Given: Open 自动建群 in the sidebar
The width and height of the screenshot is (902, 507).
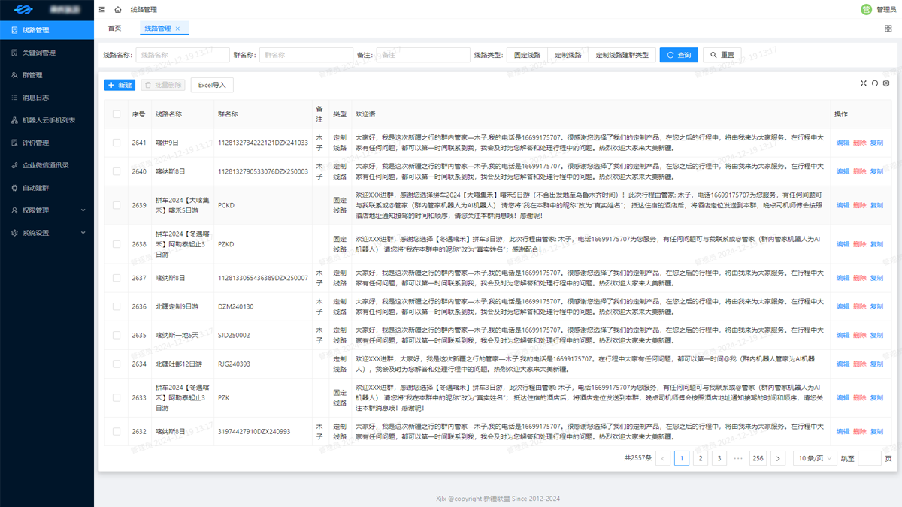Looking at the screenshot, I should tap(47, 188).
